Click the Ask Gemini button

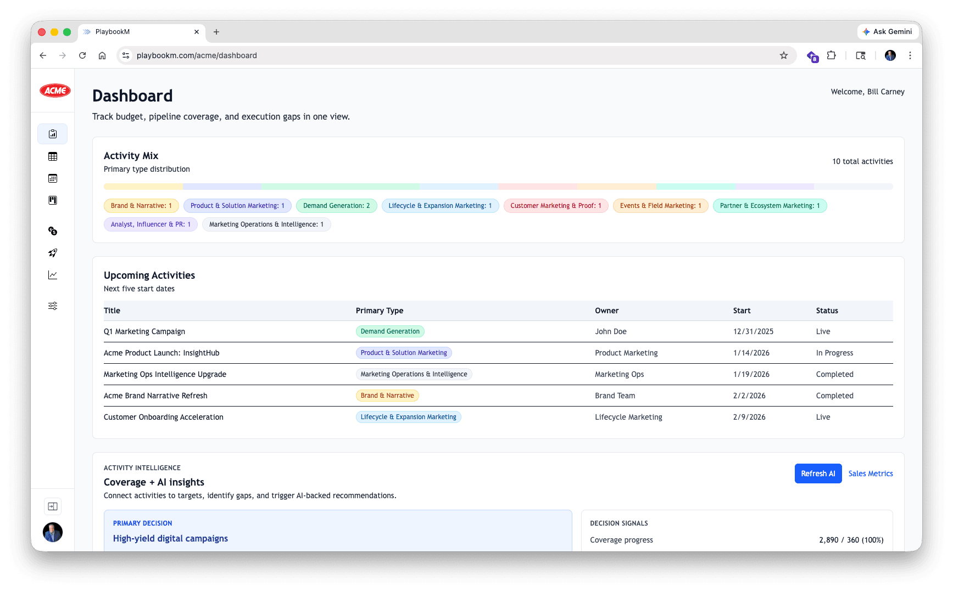pyautogui.click(x=888, y=32)
